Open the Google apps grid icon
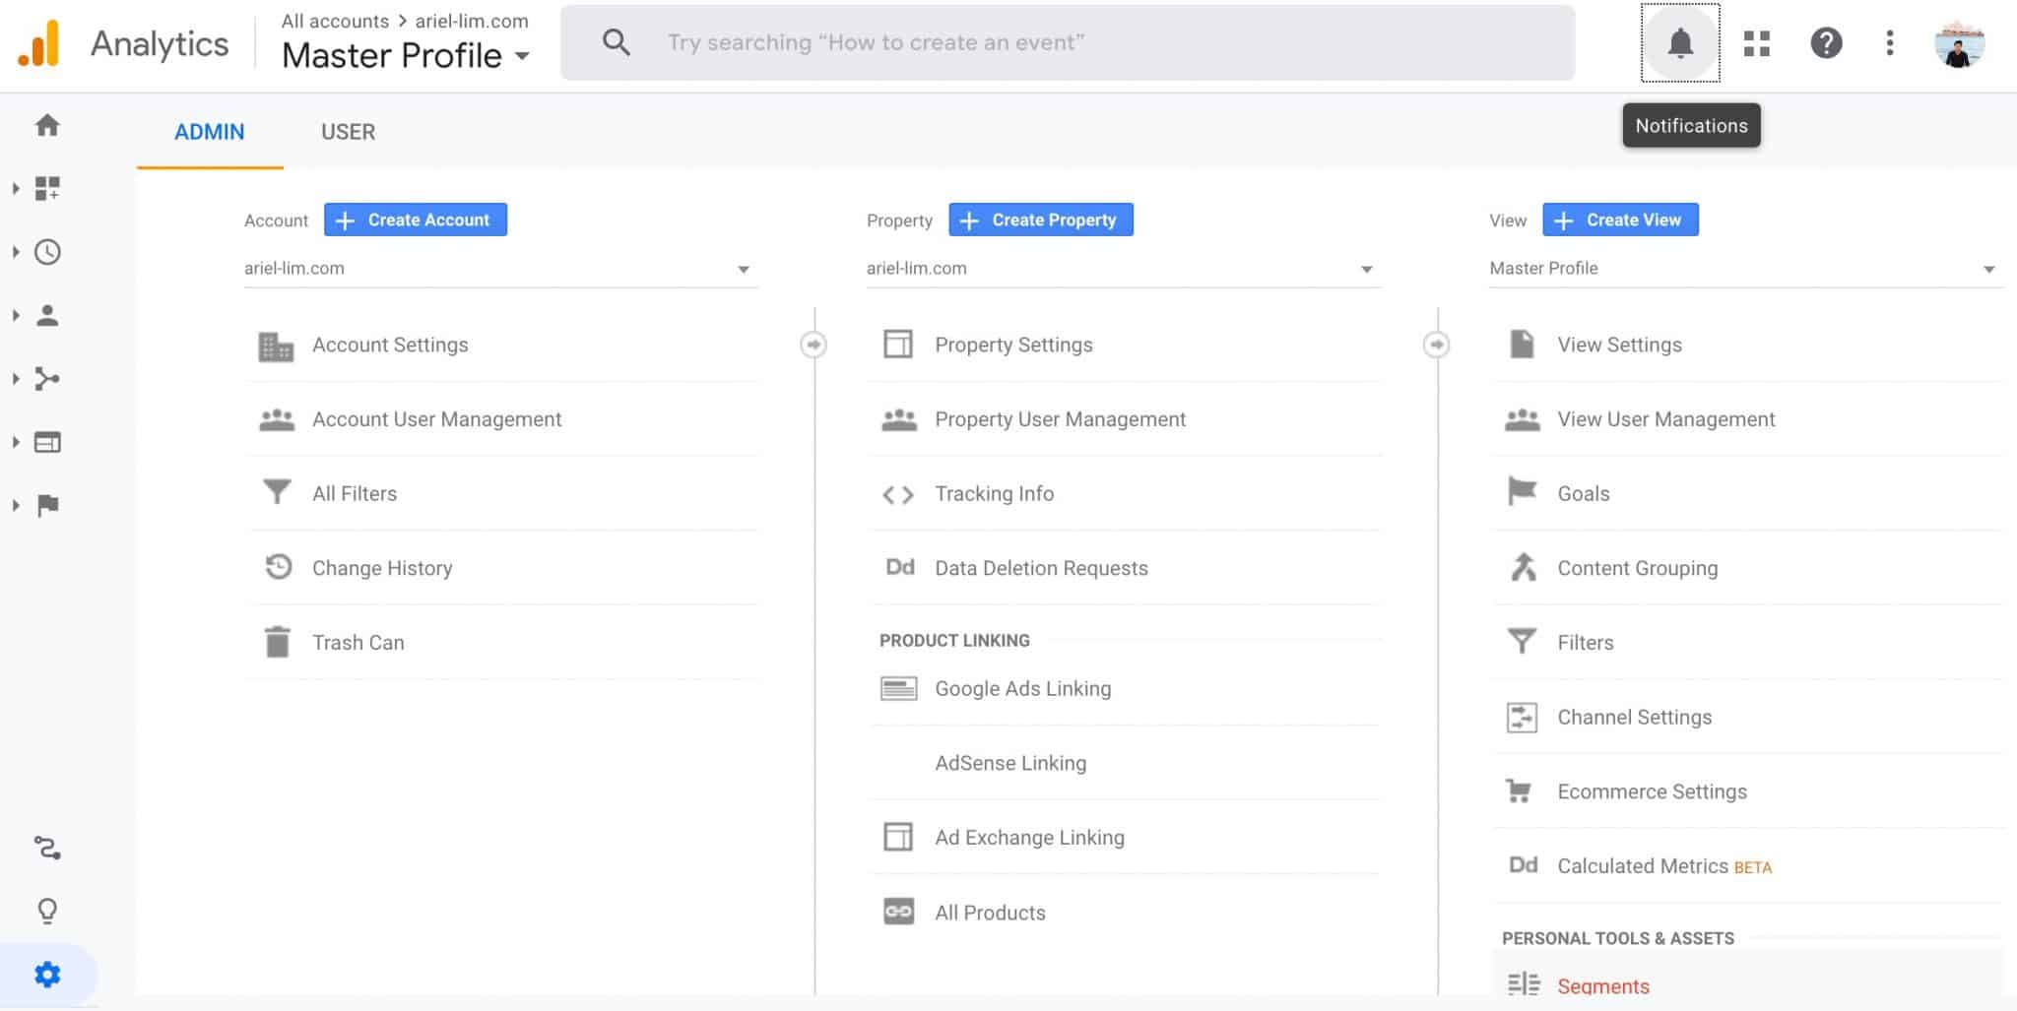 click(1756, 43)
